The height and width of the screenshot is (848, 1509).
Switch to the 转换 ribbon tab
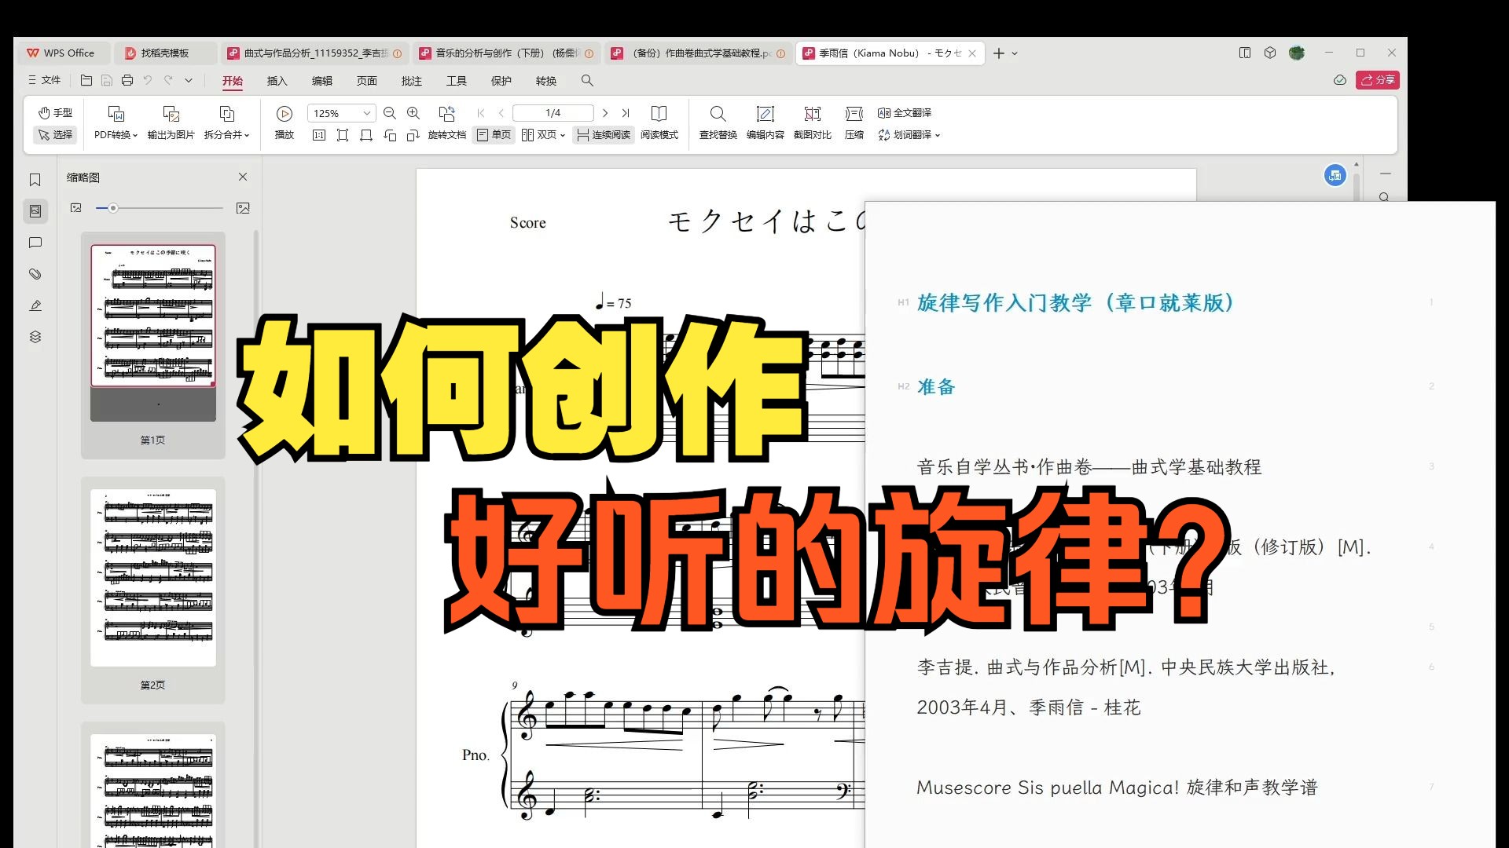click(546, 81)
